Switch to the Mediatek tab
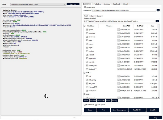This screenshot has width=163, height=120. 97,4
